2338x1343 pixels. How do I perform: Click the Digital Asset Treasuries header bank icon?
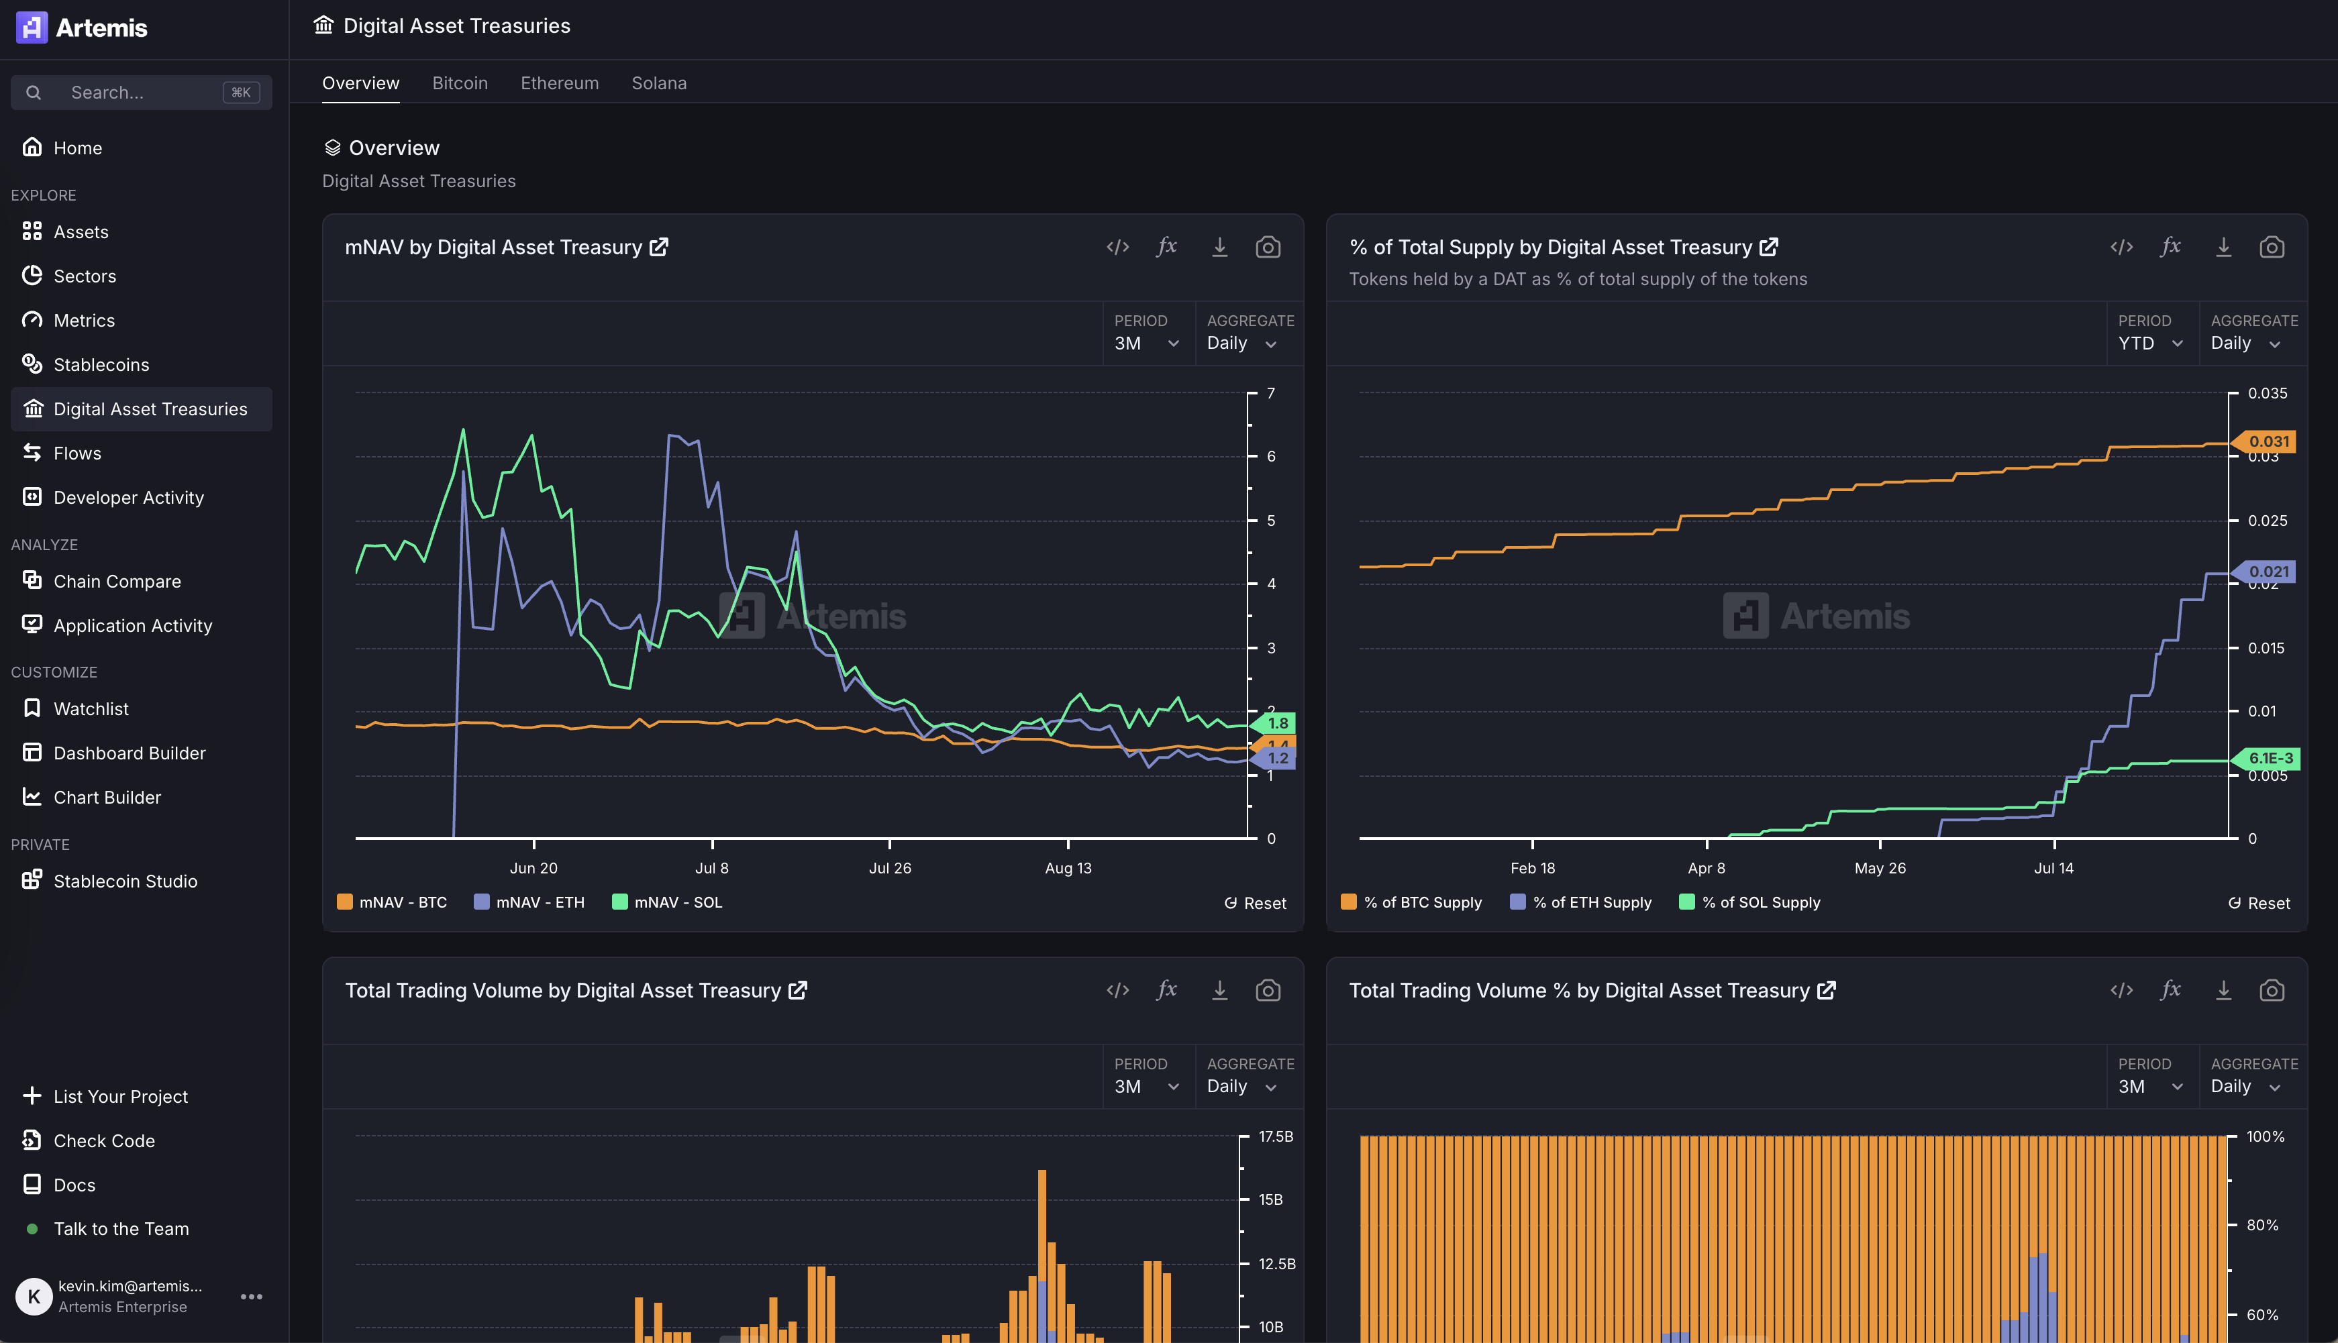[323, 25]
